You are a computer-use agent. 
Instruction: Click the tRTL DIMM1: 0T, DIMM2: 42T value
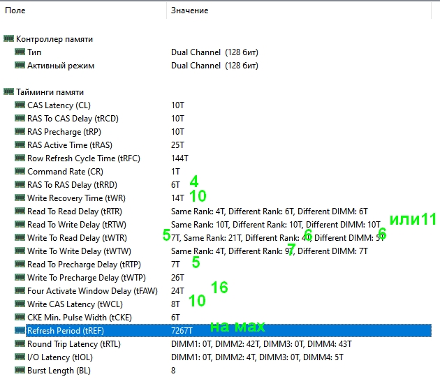point(261,344)
